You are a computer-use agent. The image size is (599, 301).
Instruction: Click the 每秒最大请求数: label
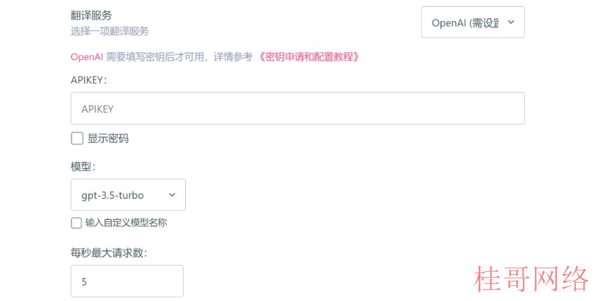click(109, 252)
